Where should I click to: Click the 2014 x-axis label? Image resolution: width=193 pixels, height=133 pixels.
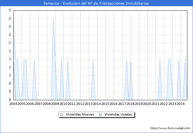pyautogui.click(x=97, y=104)
